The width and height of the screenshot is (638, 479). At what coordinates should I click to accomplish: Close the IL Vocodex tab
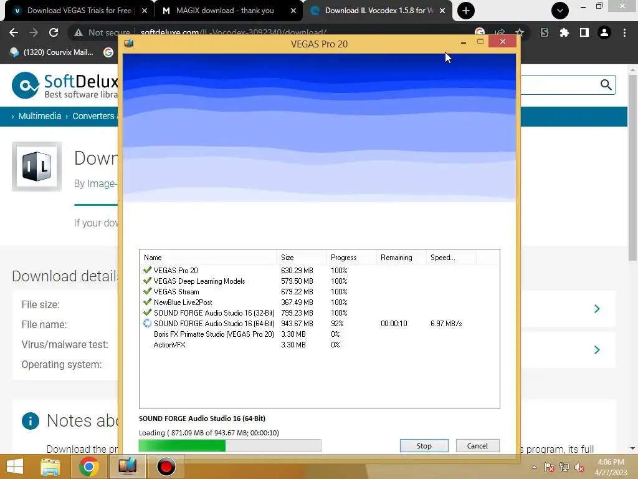(442, 11)
